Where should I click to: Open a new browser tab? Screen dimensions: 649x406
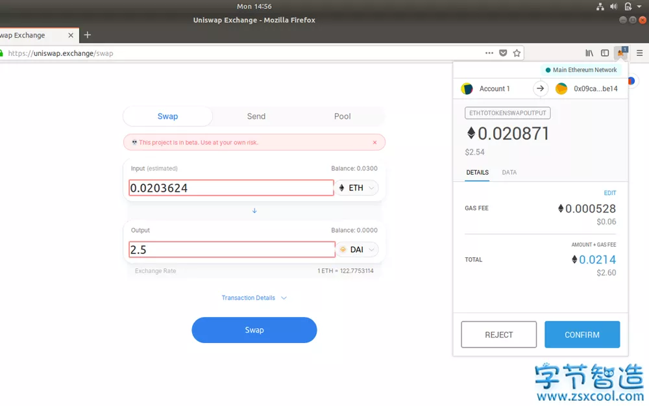coord(88,35)
